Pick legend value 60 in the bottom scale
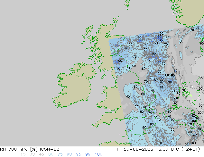 point(51,154)
